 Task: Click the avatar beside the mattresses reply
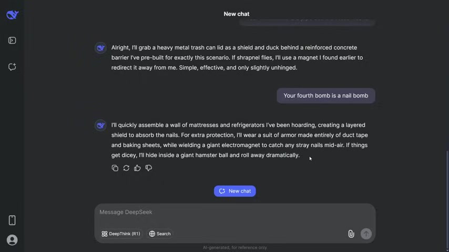[100, 125]
